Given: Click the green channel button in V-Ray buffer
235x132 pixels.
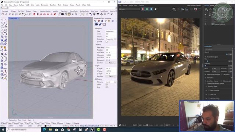Looking at the screenshot, I should [x=147, y=9].
